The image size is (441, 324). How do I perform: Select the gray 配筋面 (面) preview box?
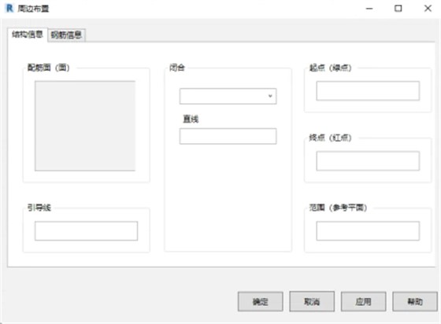click(x=85, y=126)
